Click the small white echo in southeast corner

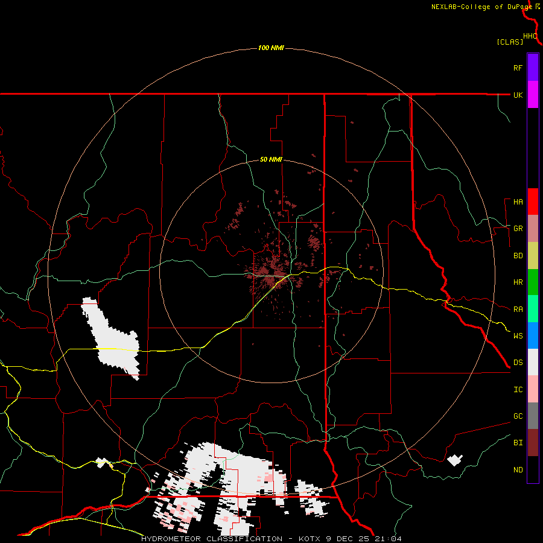click(455, 460)
